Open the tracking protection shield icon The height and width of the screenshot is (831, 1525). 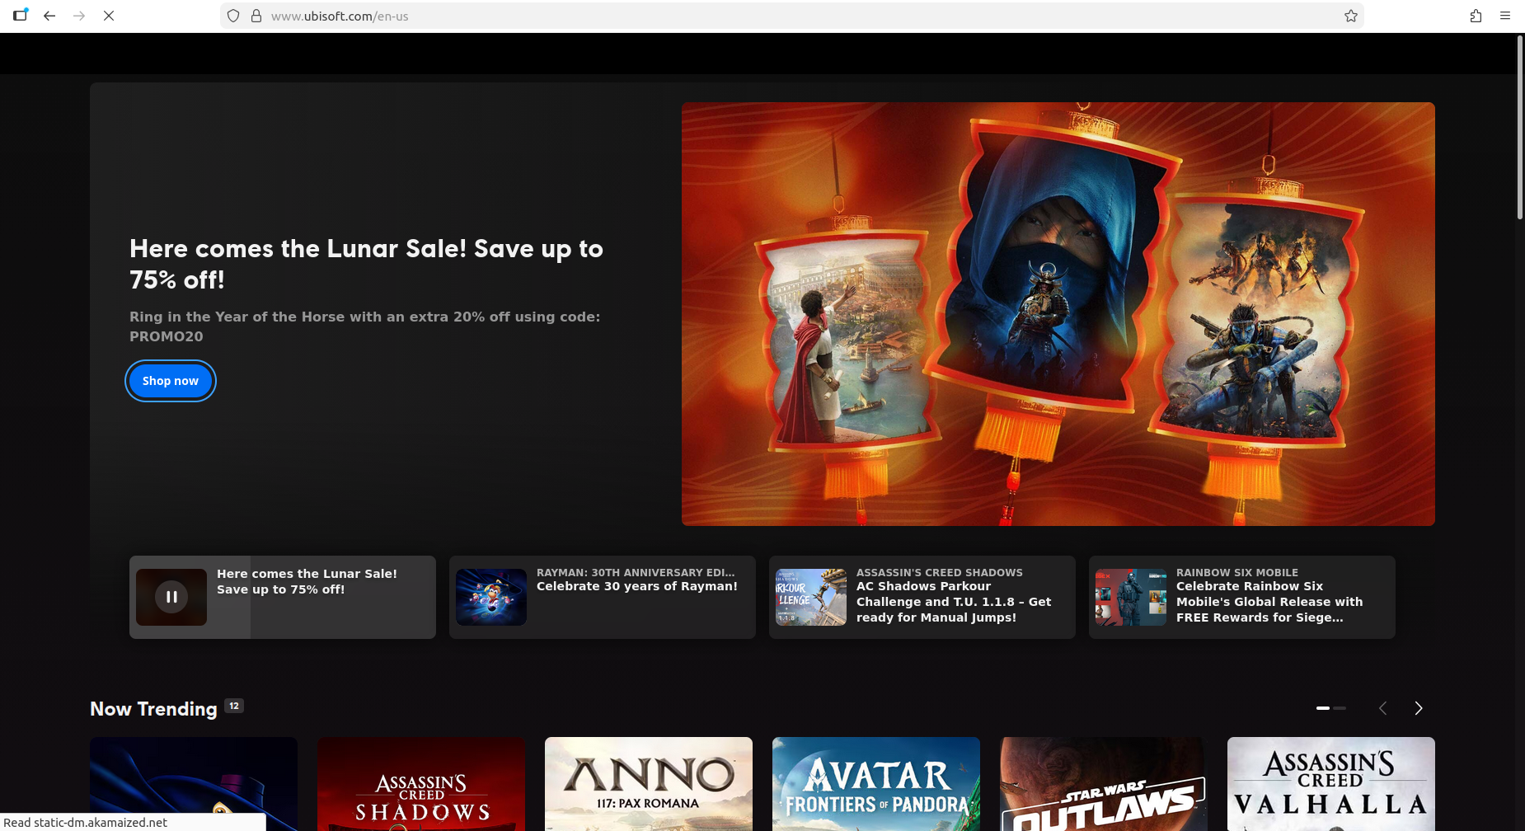[233, 16]
